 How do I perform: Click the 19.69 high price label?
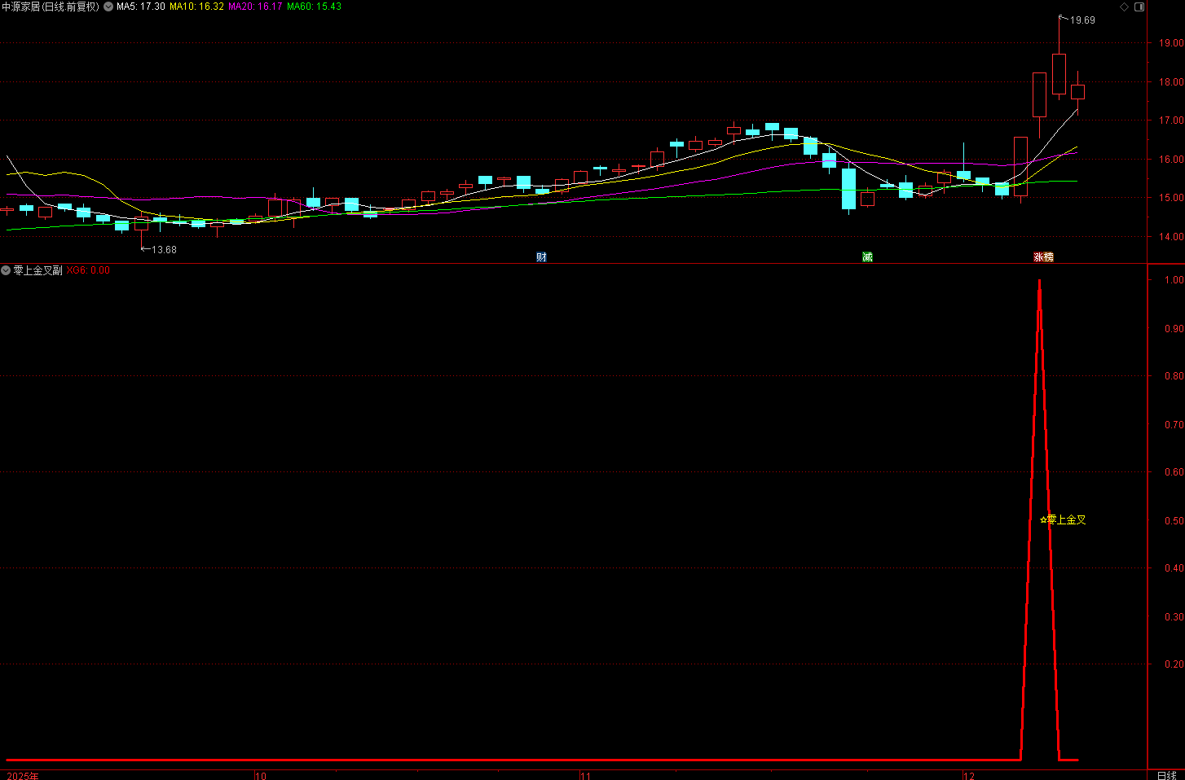tap(1082, 20)
